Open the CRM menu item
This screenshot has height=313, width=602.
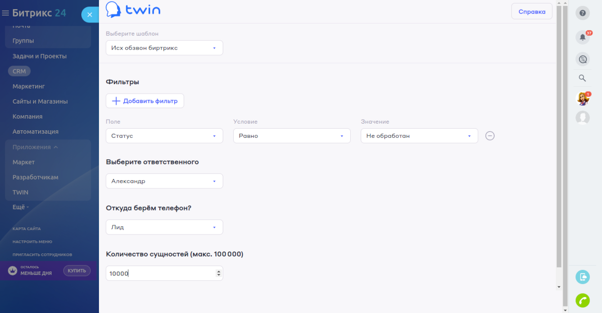click(x=19, y=71)
